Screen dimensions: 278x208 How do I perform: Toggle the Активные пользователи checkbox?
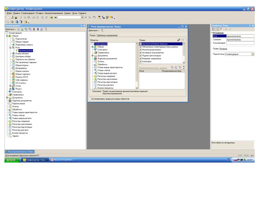[x=140, y=53]
